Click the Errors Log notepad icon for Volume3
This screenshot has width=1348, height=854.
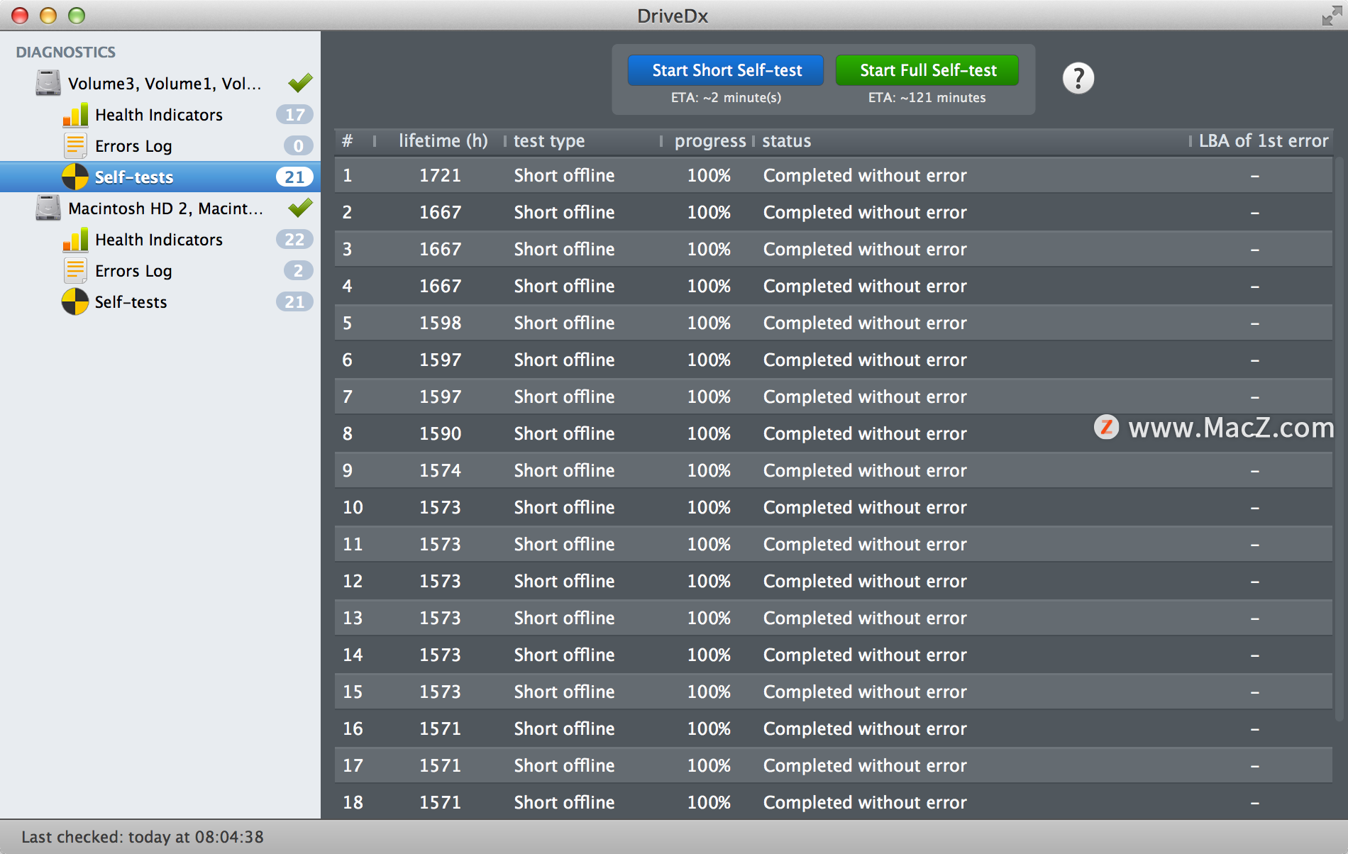(x=75, y=145)
